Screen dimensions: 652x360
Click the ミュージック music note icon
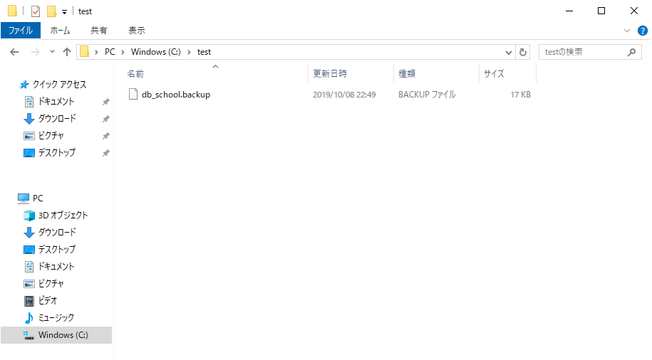(29, 318)
